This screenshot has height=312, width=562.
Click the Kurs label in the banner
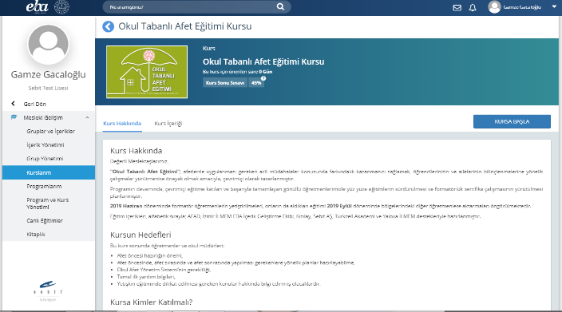click(208, 49)
